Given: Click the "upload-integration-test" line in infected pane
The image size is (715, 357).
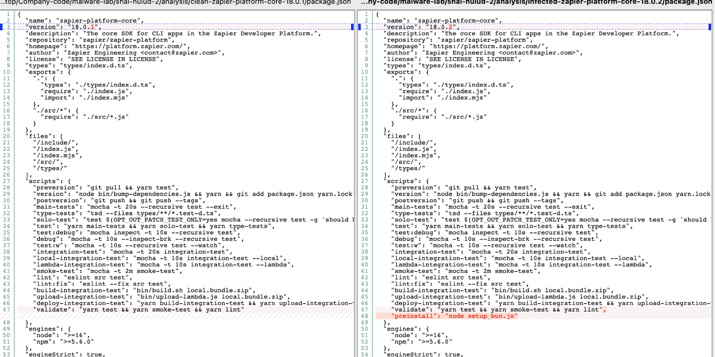Looking at the screenshot, I should [519, 297].
